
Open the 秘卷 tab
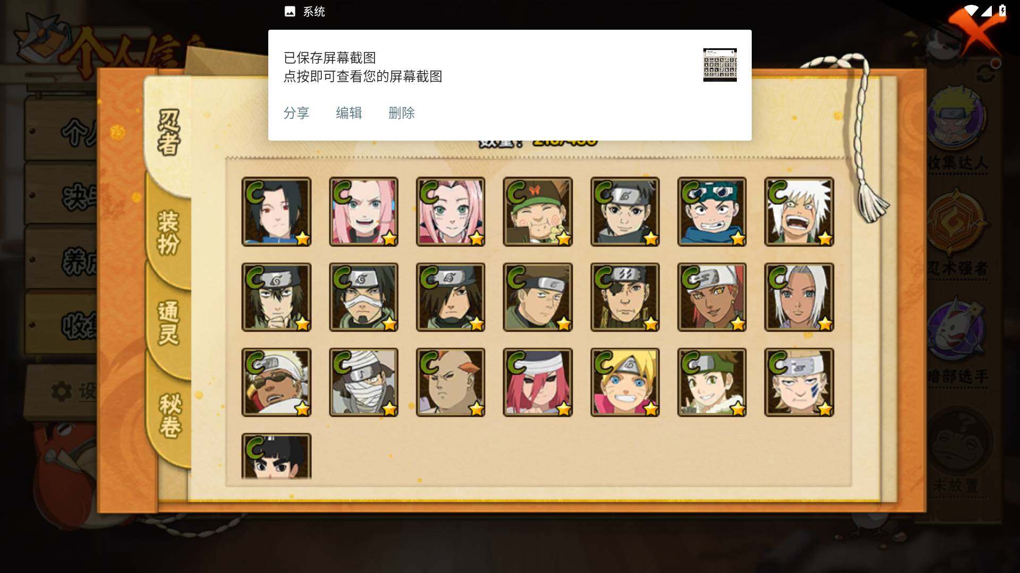click(x=170, y=415)
